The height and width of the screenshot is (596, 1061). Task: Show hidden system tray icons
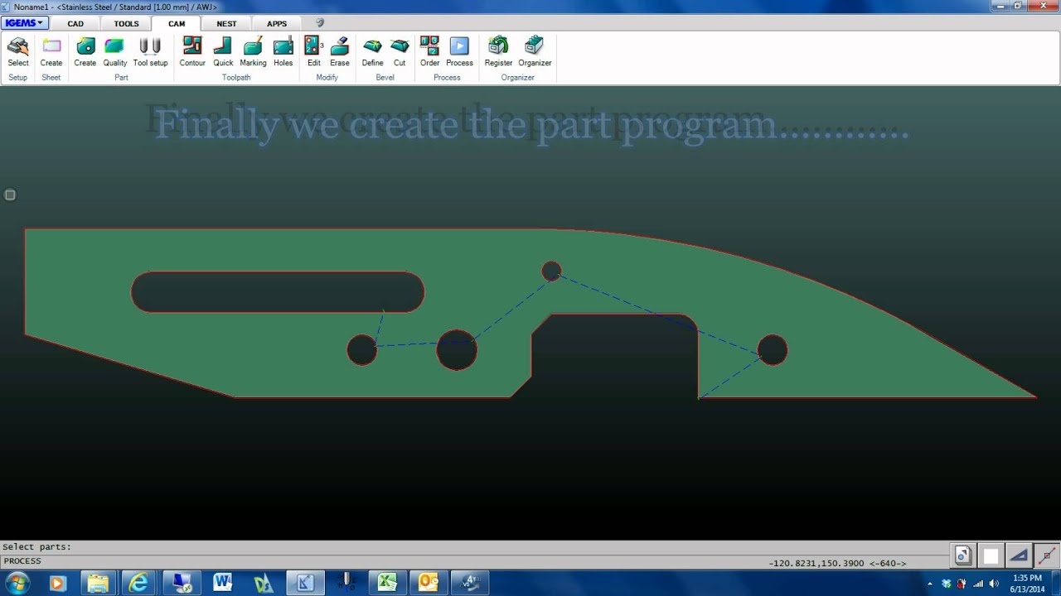[x=929, y=584]
